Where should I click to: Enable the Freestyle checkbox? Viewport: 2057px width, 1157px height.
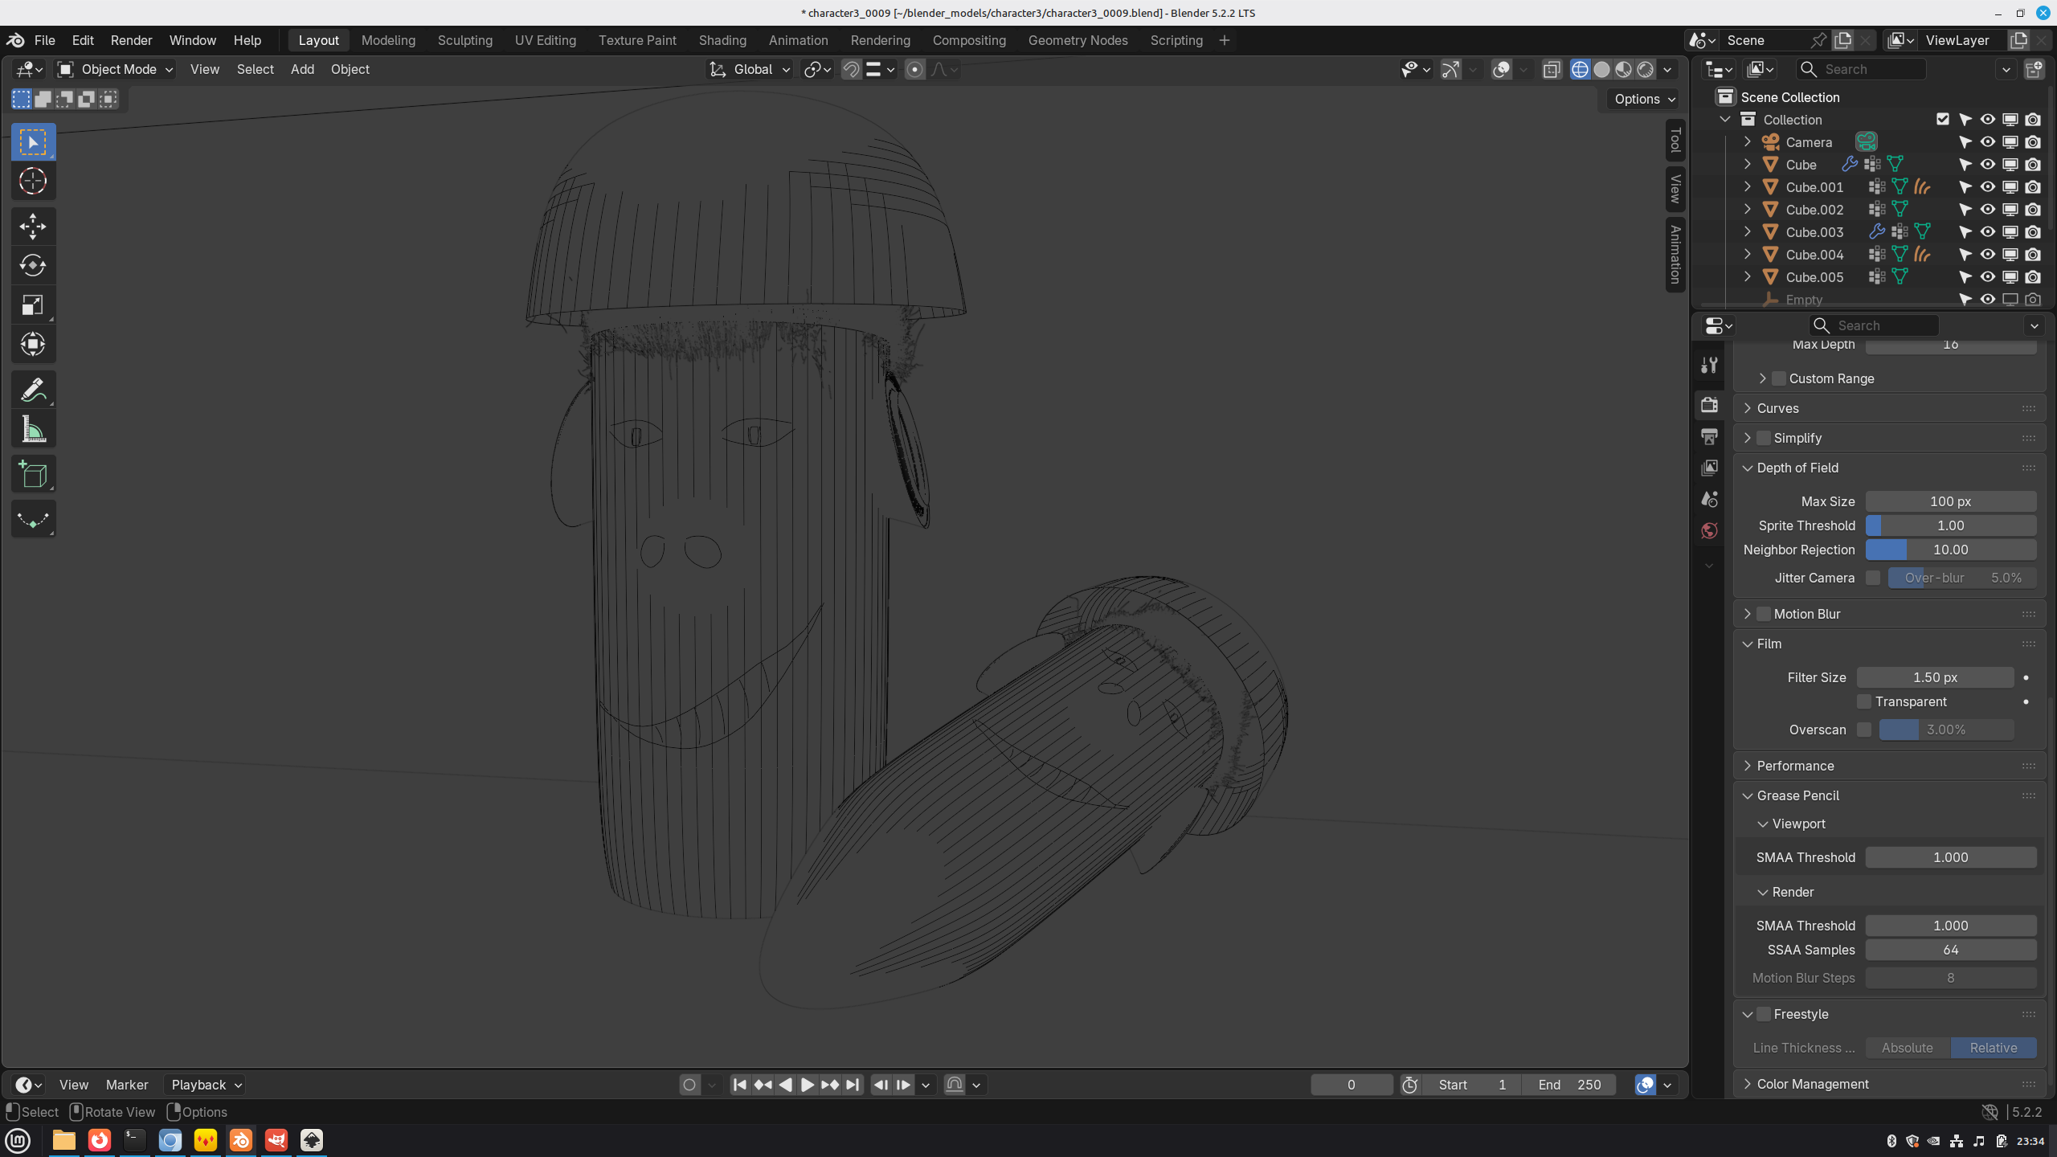point(1764,1014)
